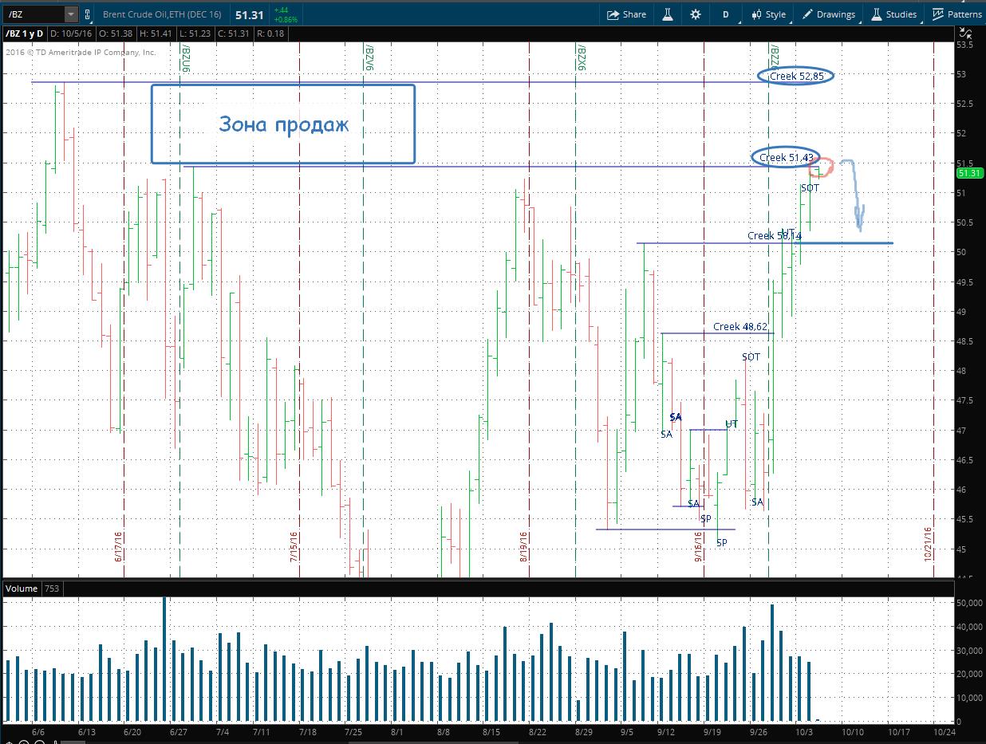
Task: Click the Share button
Action: click(x=626, y=14)
